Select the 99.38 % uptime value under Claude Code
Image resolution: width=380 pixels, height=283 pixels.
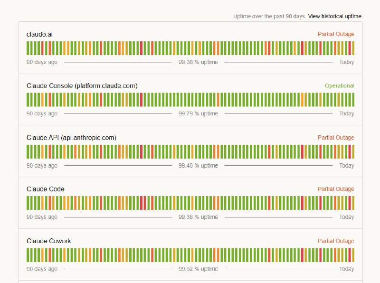[x=198, y=217]
